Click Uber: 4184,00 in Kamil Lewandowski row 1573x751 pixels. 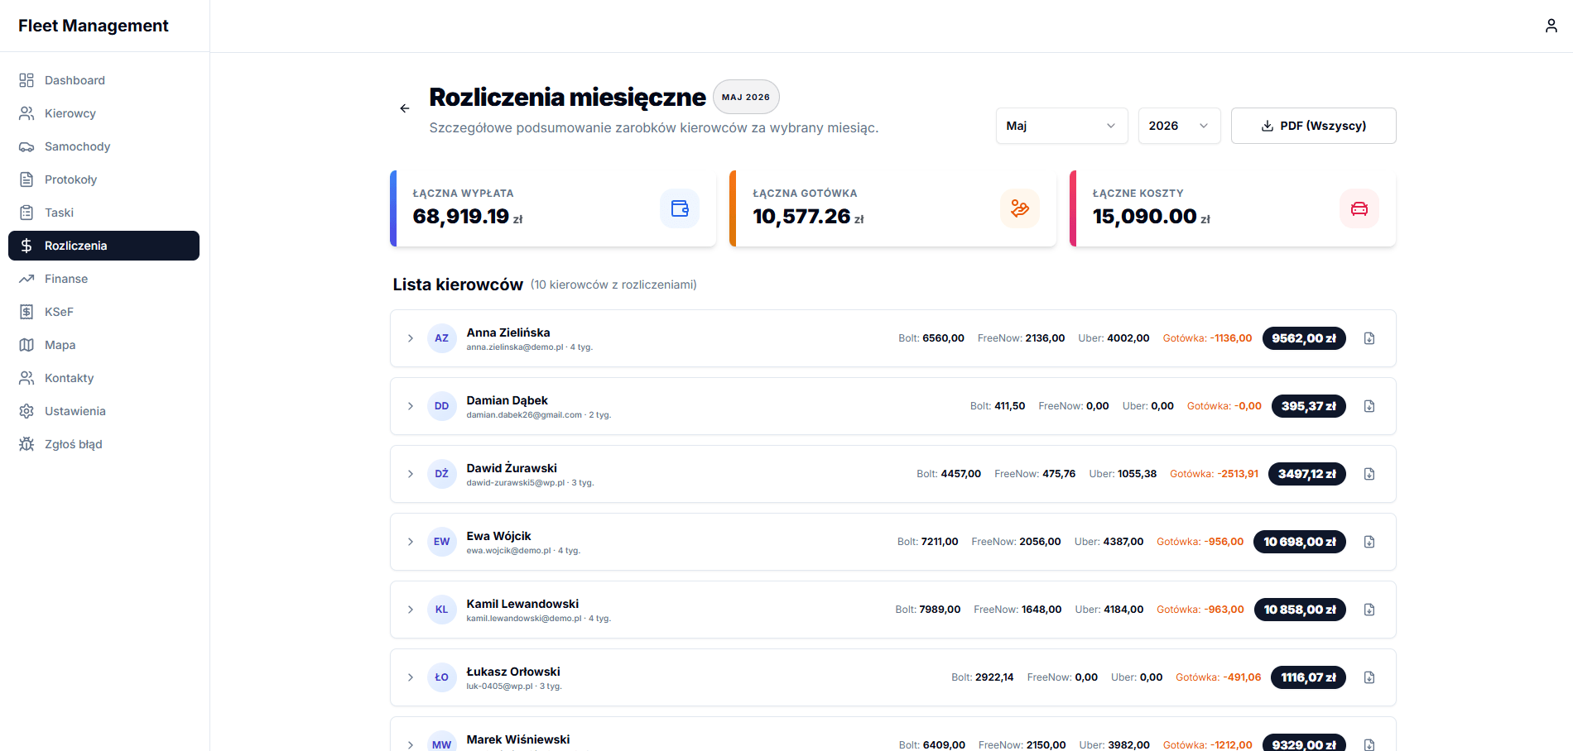pos(1109,610)
